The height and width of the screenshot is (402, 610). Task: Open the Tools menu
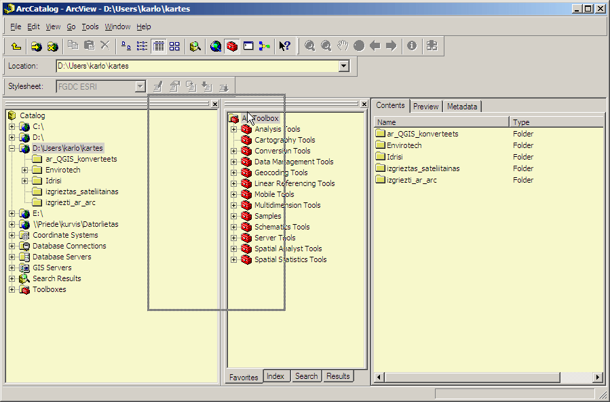point(90,27)
